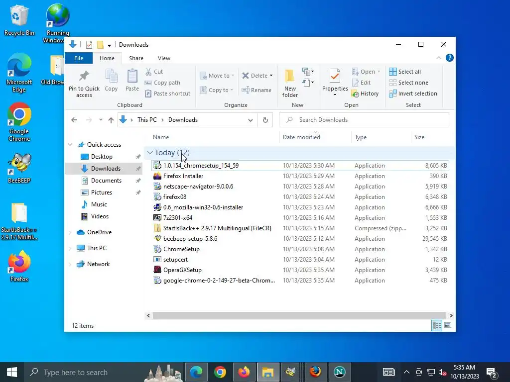
Task: Sort by Size column header
Action: (x=431, y=137)
